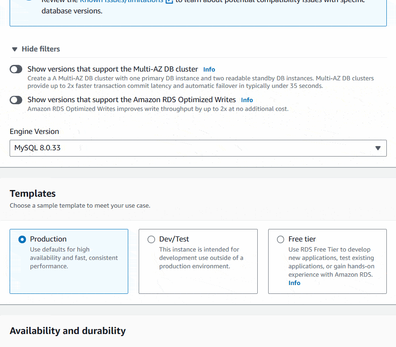Click the Engine Version field label
396x347 pixels.
pyautogui.click(x=34, y=131)
